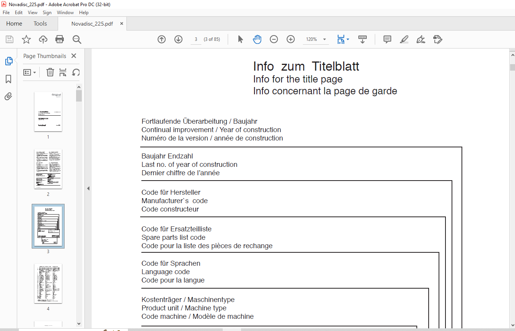Switch to the Tools tab
515x331 pixels.
(40, 24)
